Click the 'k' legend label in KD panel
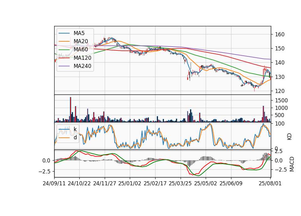Screen dimensions: 301x216 point(75,129)
